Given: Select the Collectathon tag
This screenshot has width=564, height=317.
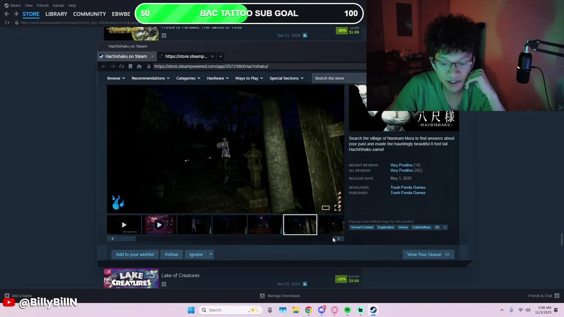Looking at the screenshot, I should [421, 227].
